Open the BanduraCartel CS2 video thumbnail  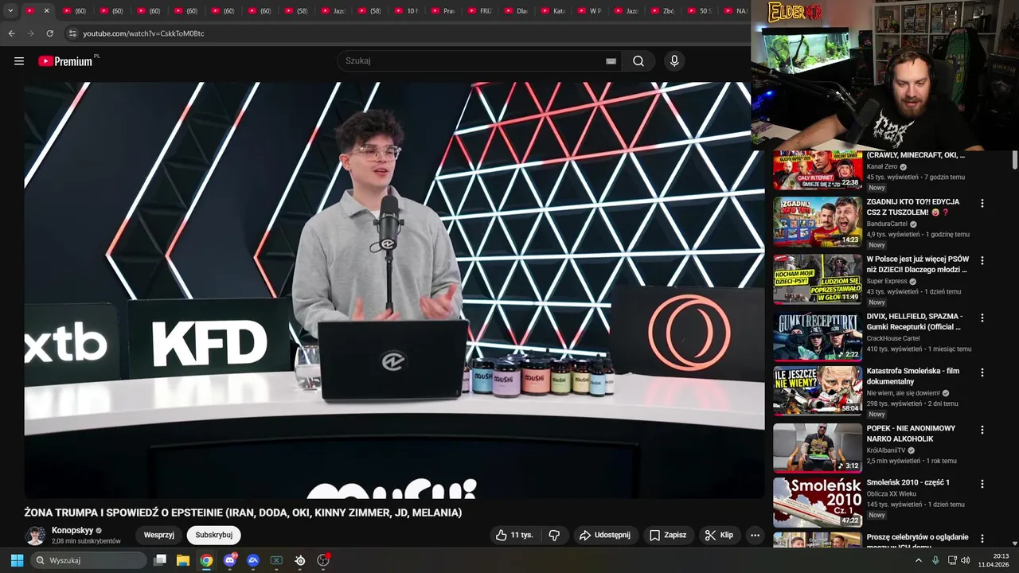(818, 222)
